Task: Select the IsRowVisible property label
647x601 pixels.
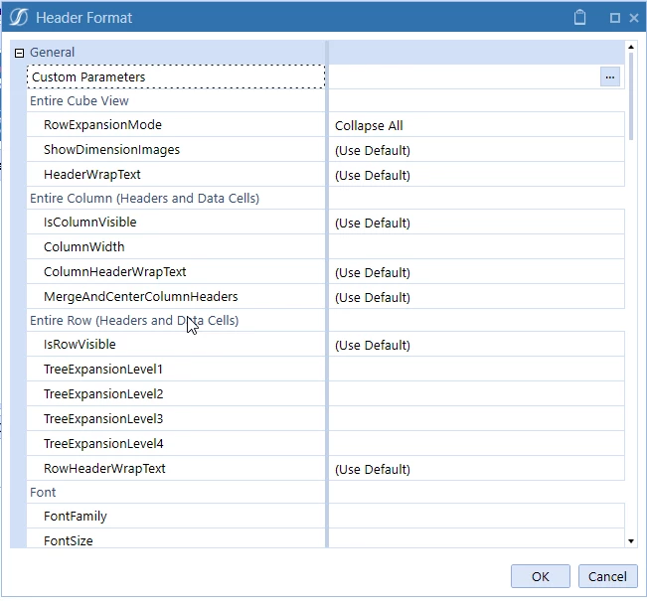Action: tap(80, 345)
